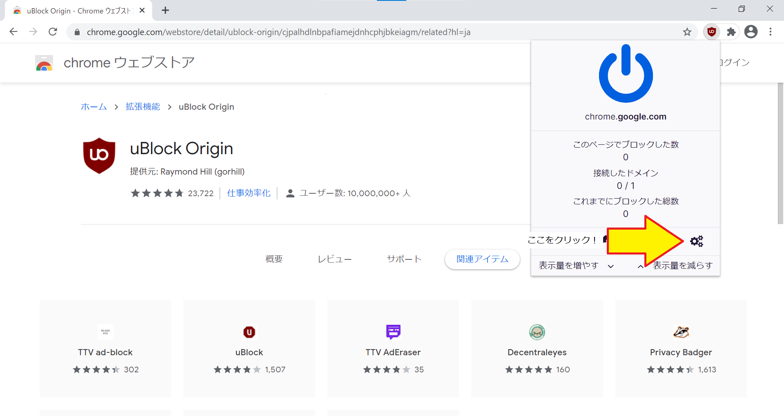784x416 pixels.
Task: Click the uBlock Origin toolbar extension icon
Action: pos(712,32)
